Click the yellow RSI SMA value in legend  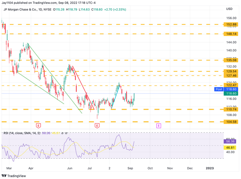(56, 133)
